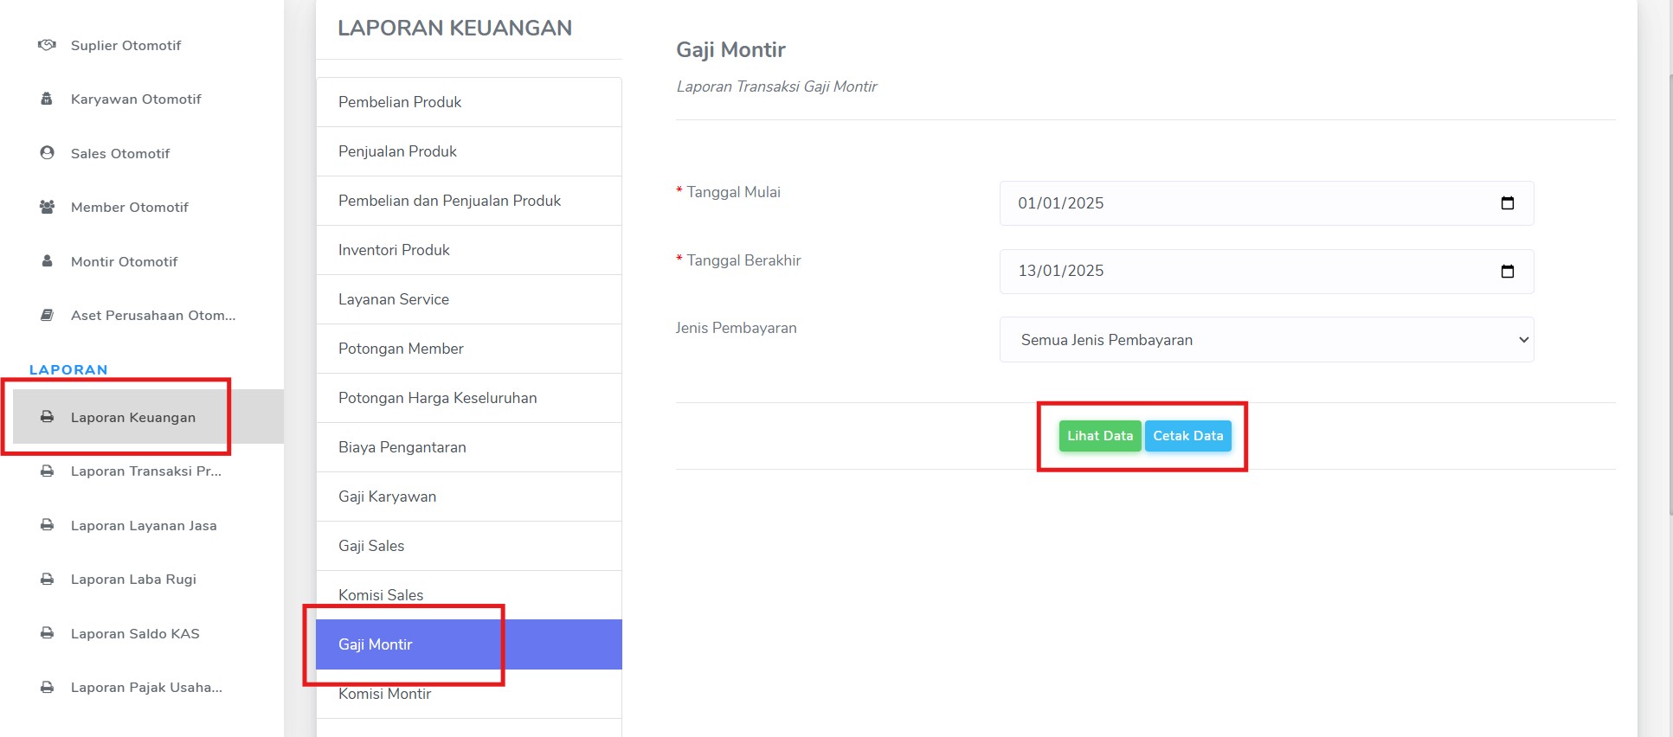1673x737 pixels.
Task: Click the Gaji Montir page heading
Action: click(730, 50)
